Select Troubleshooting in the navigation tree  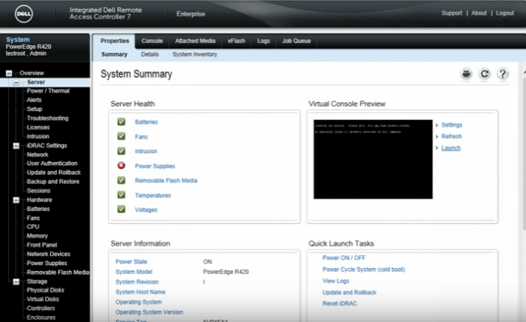tap(47, 119)
